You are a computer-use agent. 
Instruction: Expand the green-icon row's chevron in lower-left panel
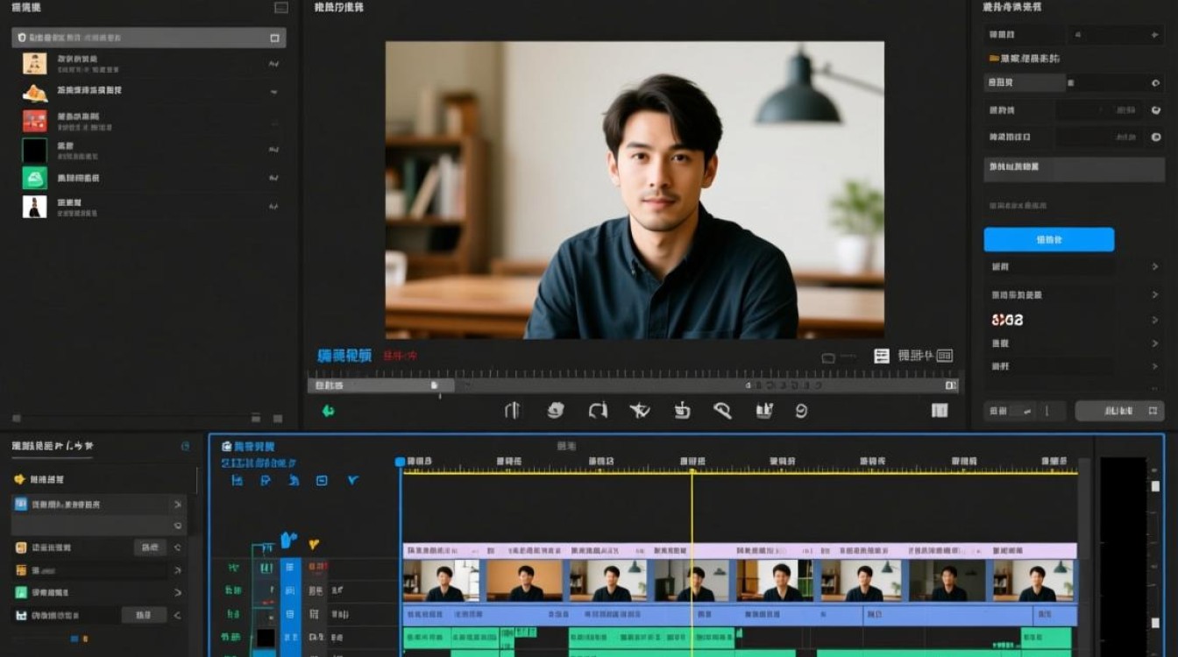coord(178,592)
